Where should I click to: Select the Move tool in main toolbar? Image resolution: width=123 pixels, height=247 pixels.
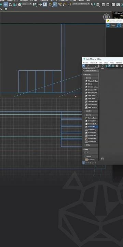(x=6, y=4)
